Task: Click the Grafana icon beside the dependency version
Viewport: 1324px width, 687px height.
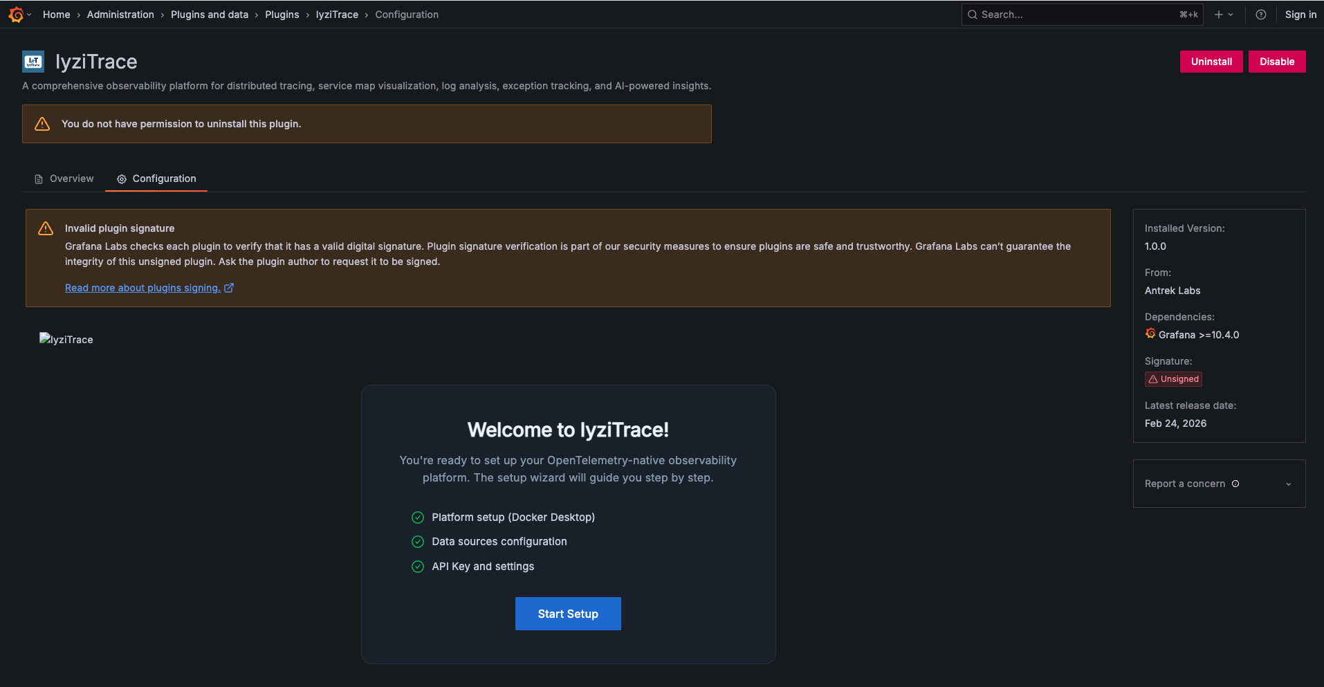Action: tap(1150, 333)
